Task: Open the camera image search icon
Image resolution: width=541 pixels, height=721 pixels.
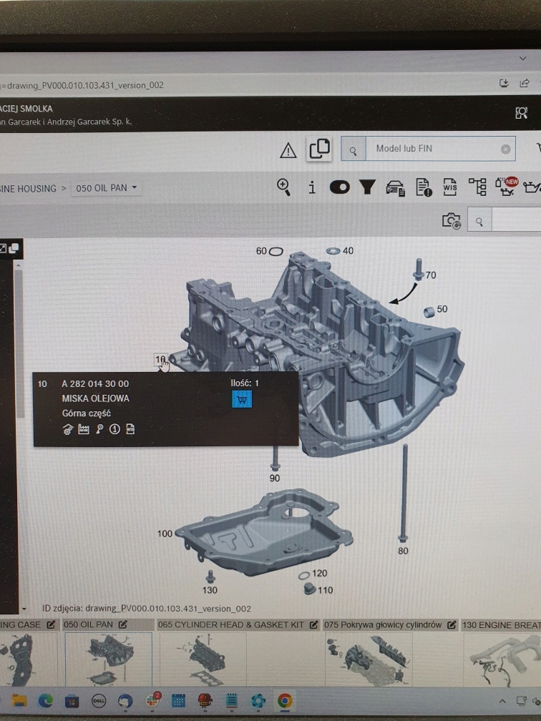Action: (x=451, y=222)
